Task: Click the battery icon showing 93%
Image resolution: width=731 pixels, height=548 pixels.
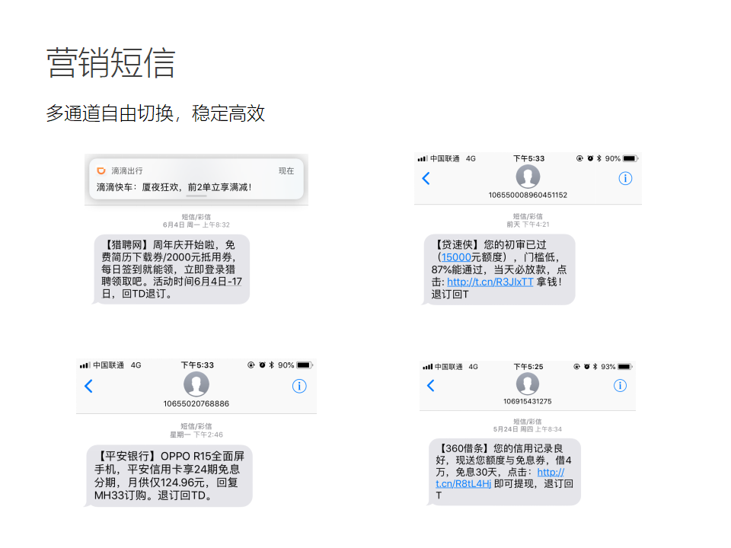Action: tap(624, 367)
